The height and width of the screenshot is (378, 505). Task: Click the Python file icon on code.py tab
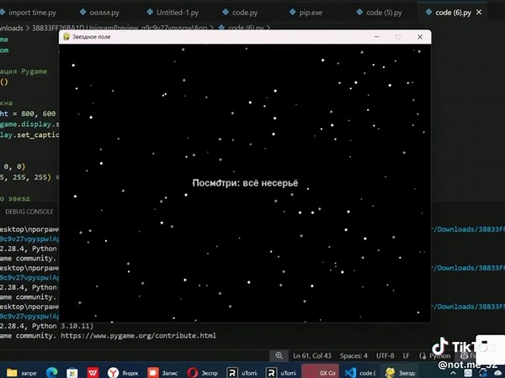coord(226,13)
